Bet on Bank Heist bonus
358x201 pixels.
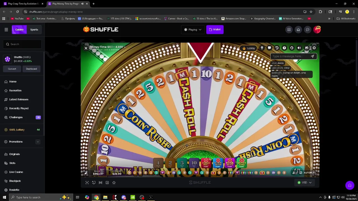coord(230,163)
